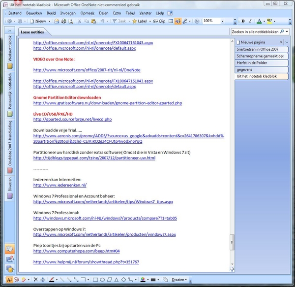Open Print Preview magnifier icon
Screen dimensions: 295x287
[x=70, y=21]
